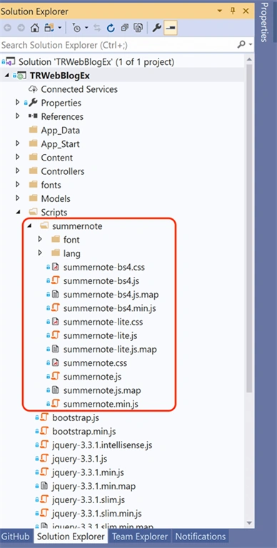Select summernote-lite.css file
Image resolution: width=277 pixels, height=548 pixels.
click(104, 322)
